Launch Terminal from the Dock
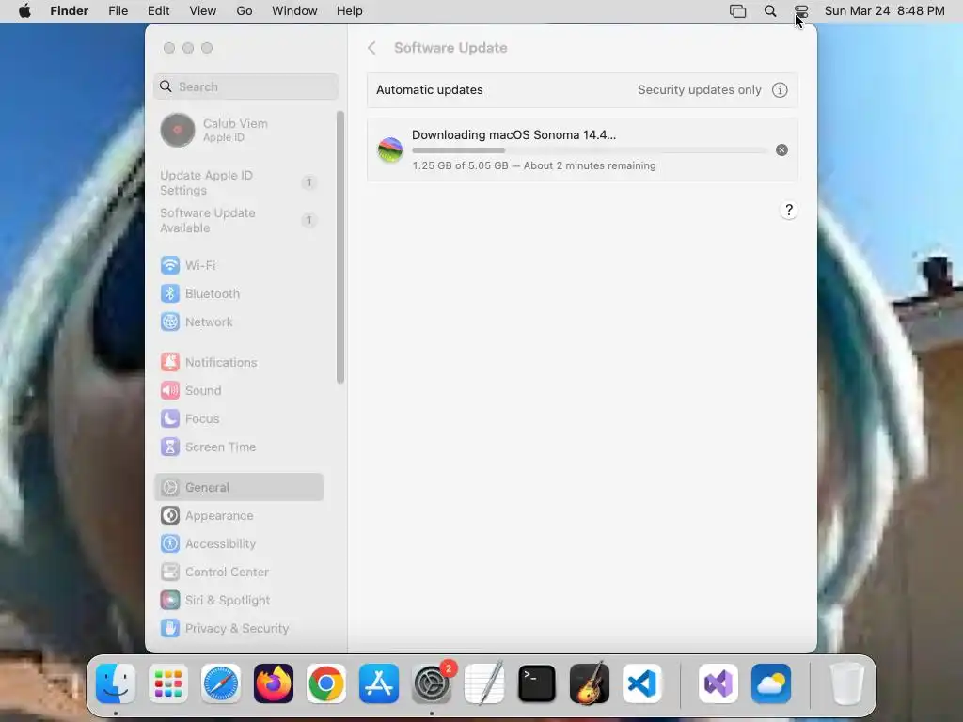 (x=537, y=683)
